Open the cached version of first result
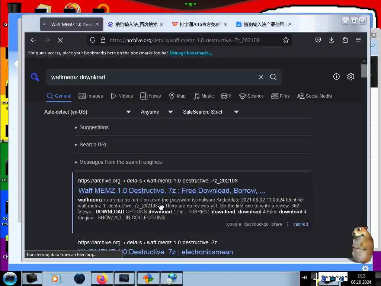This screenshot has width=381, height=286. 301,224
